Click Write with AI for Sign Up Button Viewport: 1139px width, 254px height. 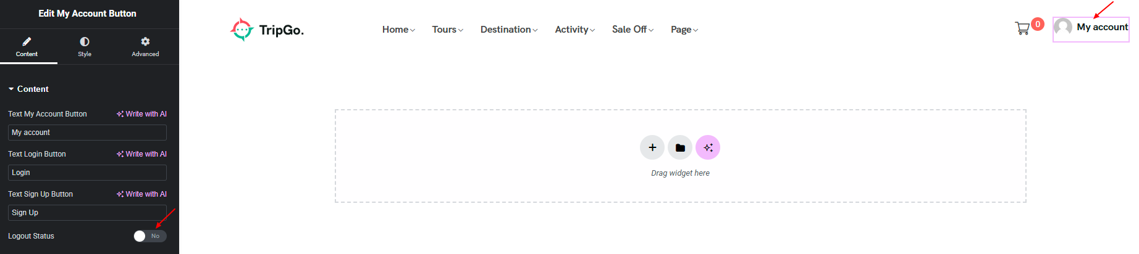[x=141, y=194]
